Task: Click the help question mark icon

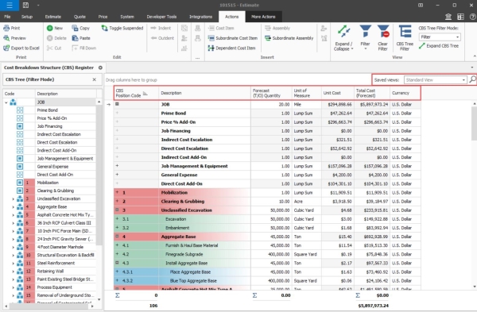Action: click(x=473, y=17)
